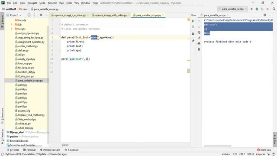Open the File menu
This screenshot has width=277, height=156.
pos(9,3)
